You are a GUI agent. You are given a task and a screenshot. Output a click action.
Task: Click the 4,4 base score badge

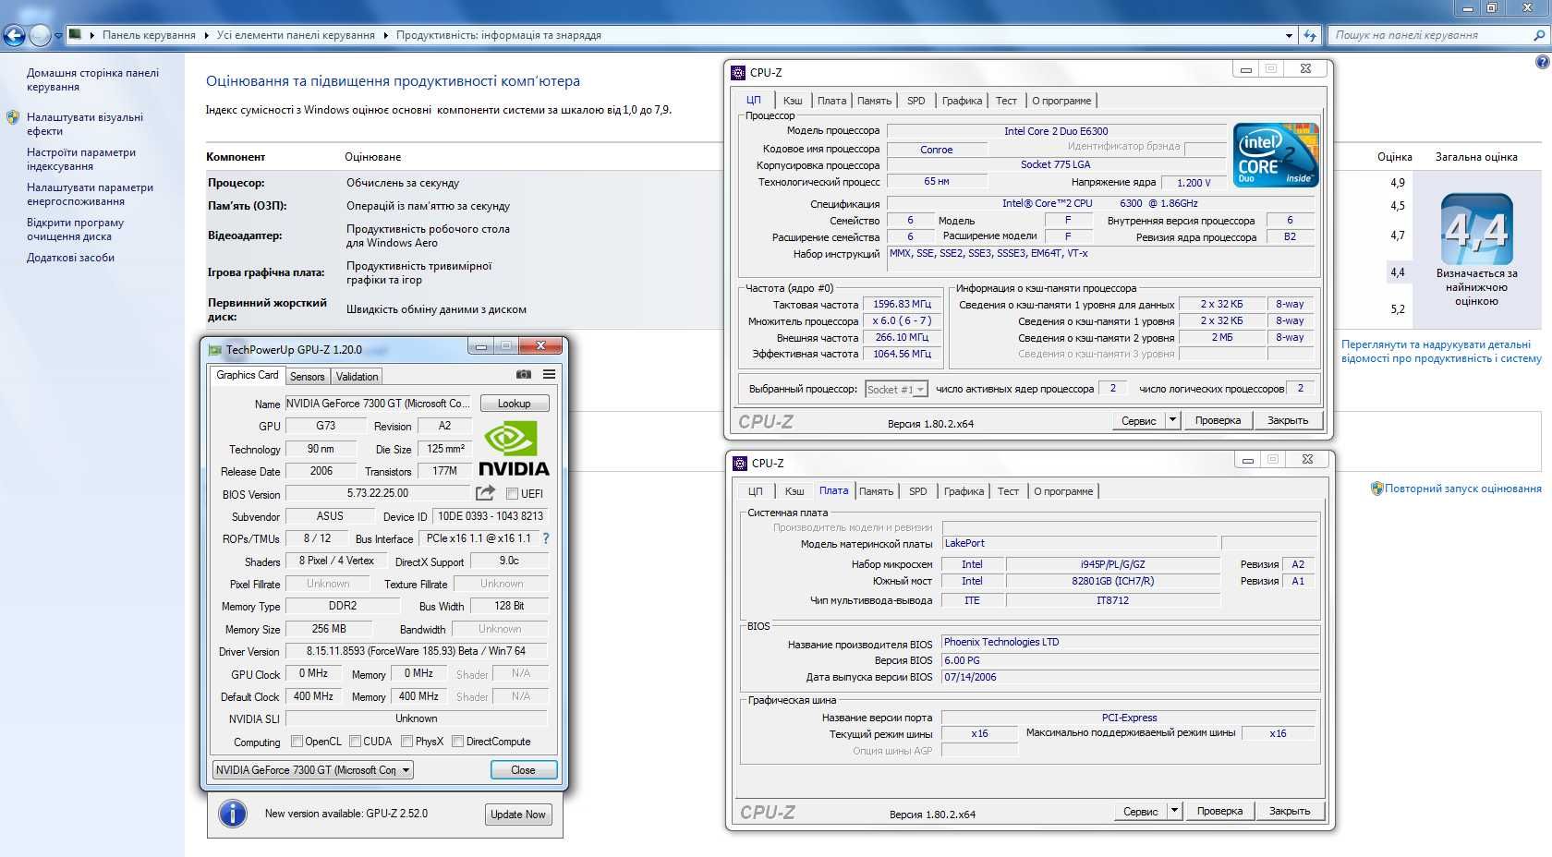point(1476,229)
